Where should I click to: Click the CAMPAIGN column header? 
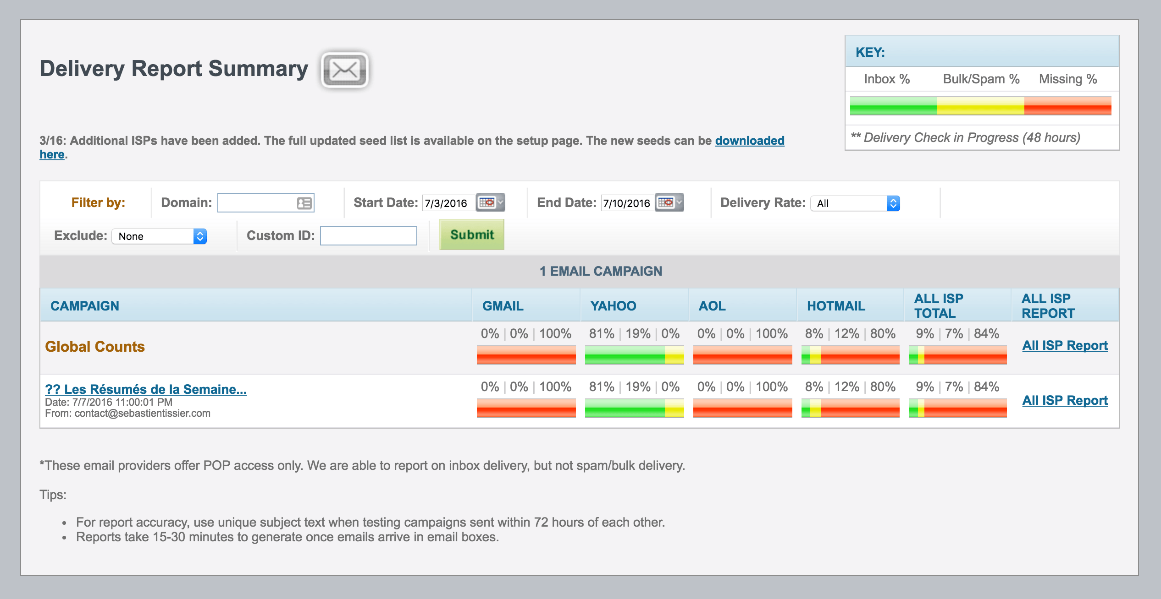pyautogui.click(x=85, y=306)
